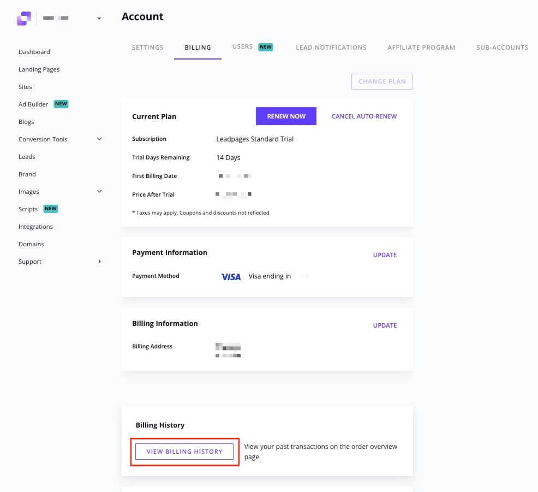Open the Lead Notifications tab
538x492 pixels.
point(331,48)
